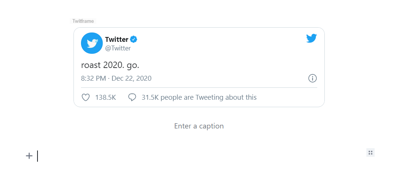
Task: Click the reply speech bubble icon
Action: (132, 97)
